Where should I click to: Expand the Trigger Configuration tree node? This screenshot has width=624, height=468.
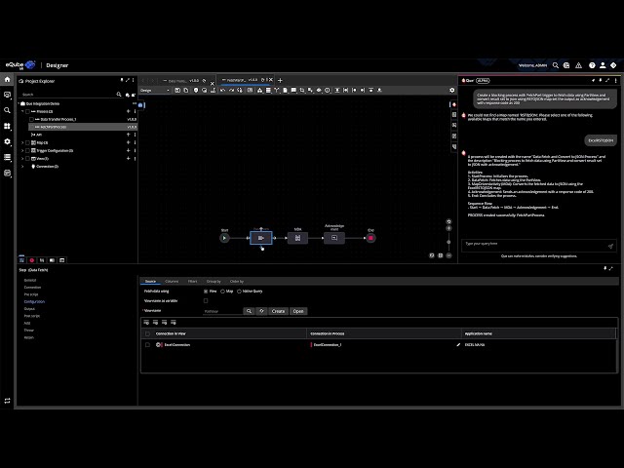(x=22, y=150)
